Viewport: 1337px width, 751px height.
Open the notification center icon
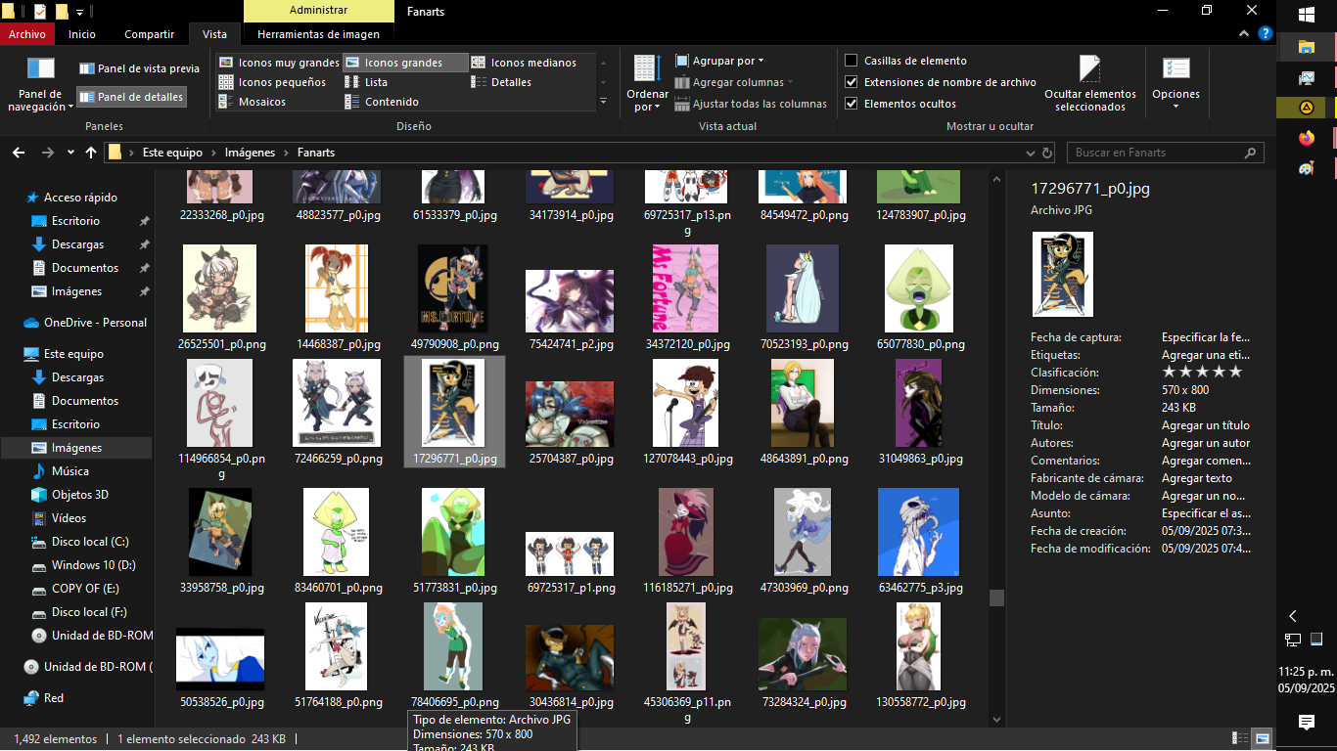coord(1306,723)
